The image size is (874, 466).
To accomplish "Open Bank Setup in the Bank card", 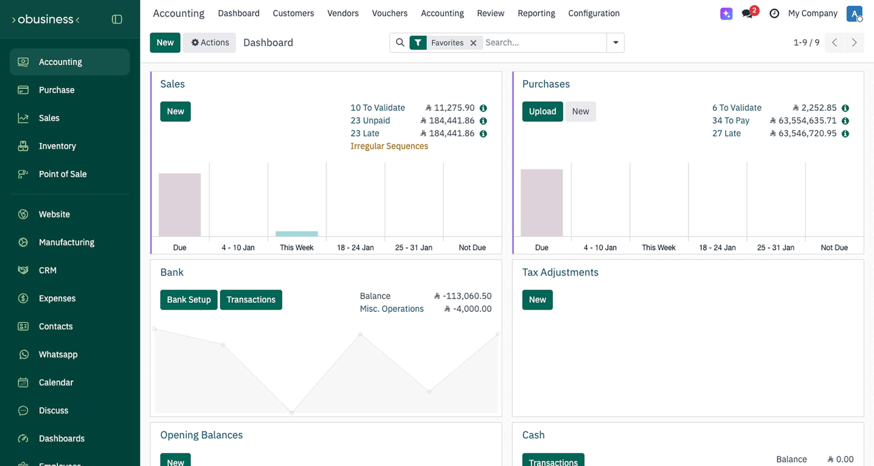I will click(x=189, y=299).
